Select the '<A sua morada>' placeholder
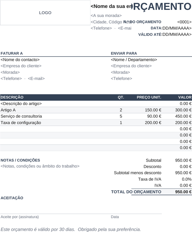Image resolution: width=192 pixels, height=232 pixels. (x=106, y=16)
